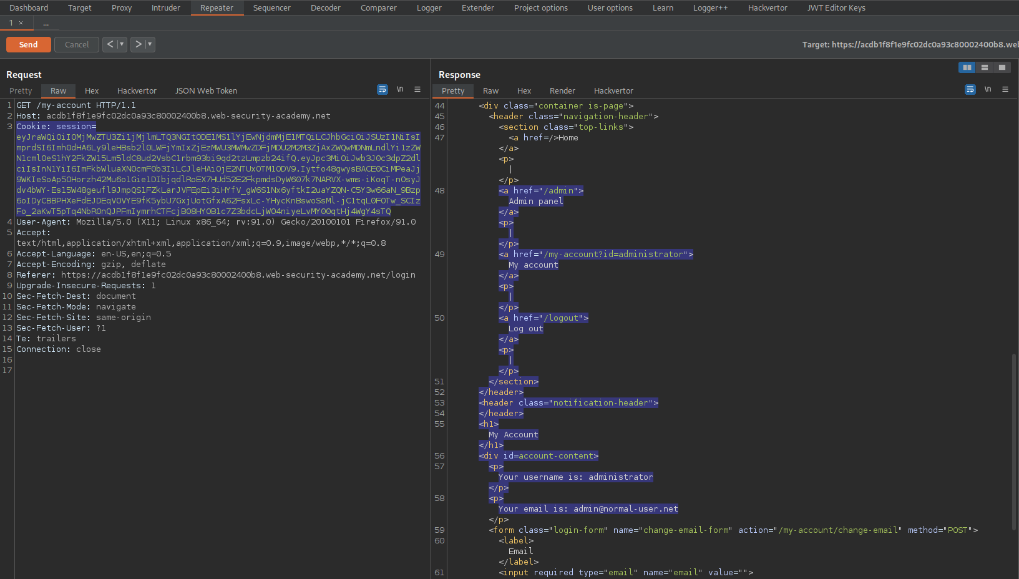
Task: Go forward to the next request with the > arrow
Action: click(x=139, y=44)
